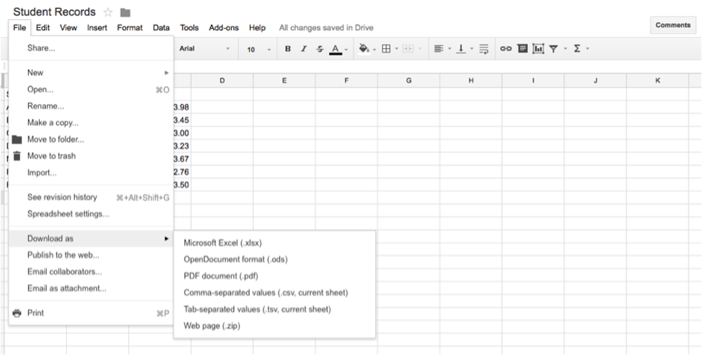Open the Add-ons menu
Viewport: 705px width, 356px height.
(223, 28)
